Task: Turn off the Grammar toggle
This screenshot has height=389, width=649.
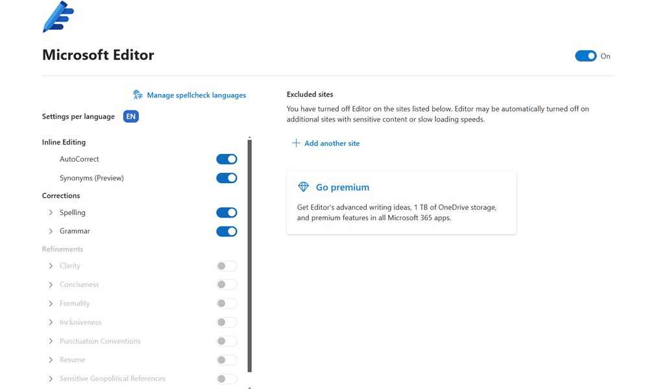Action: click(227, 231)
